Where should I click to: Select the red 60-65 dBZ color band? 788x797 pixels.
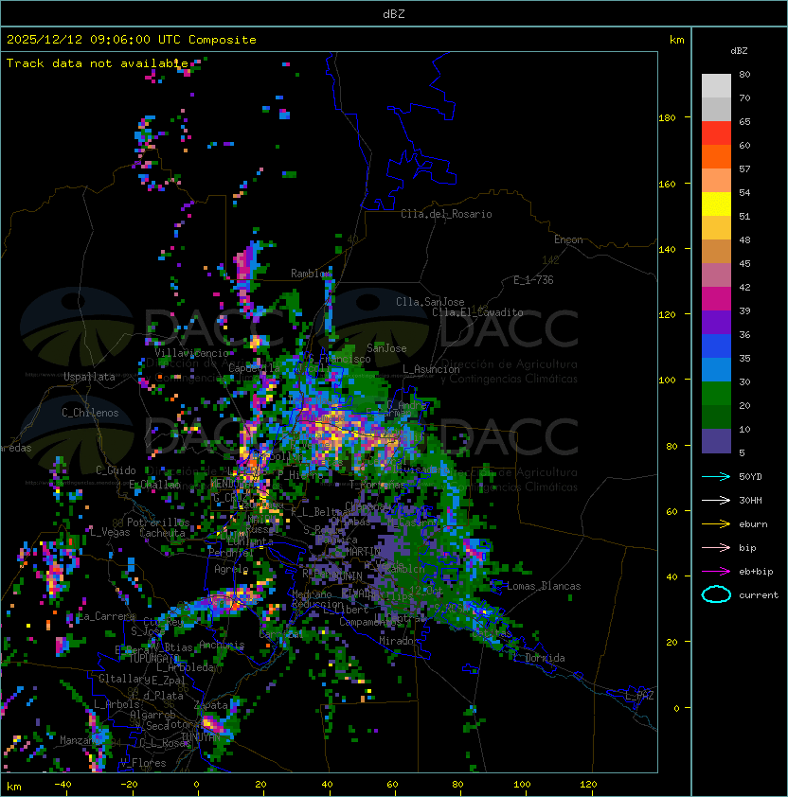[x=716, y=133]
